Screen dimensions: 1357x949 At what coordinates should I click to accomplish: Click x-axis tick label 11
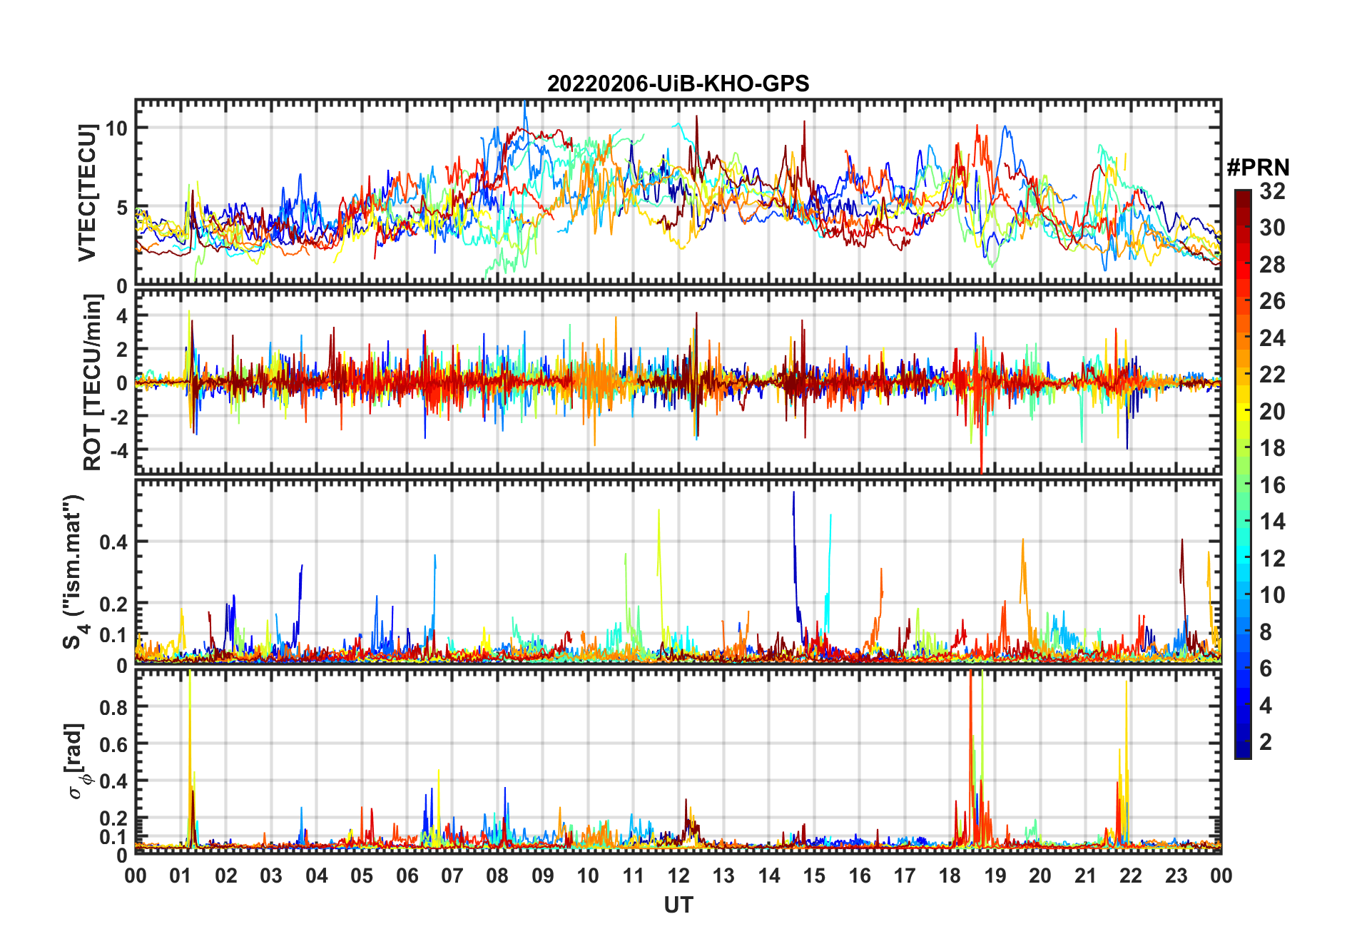(x=633, y=876)
